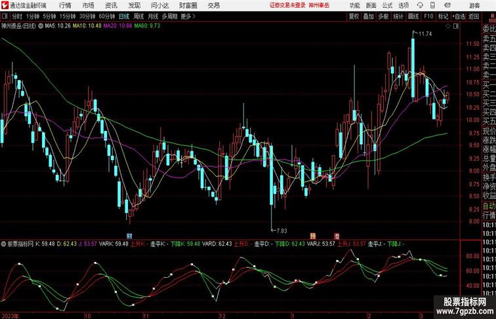Switch to 5分钟 period
This screenshot has width=496, height=319.
[x=49, y=16]
